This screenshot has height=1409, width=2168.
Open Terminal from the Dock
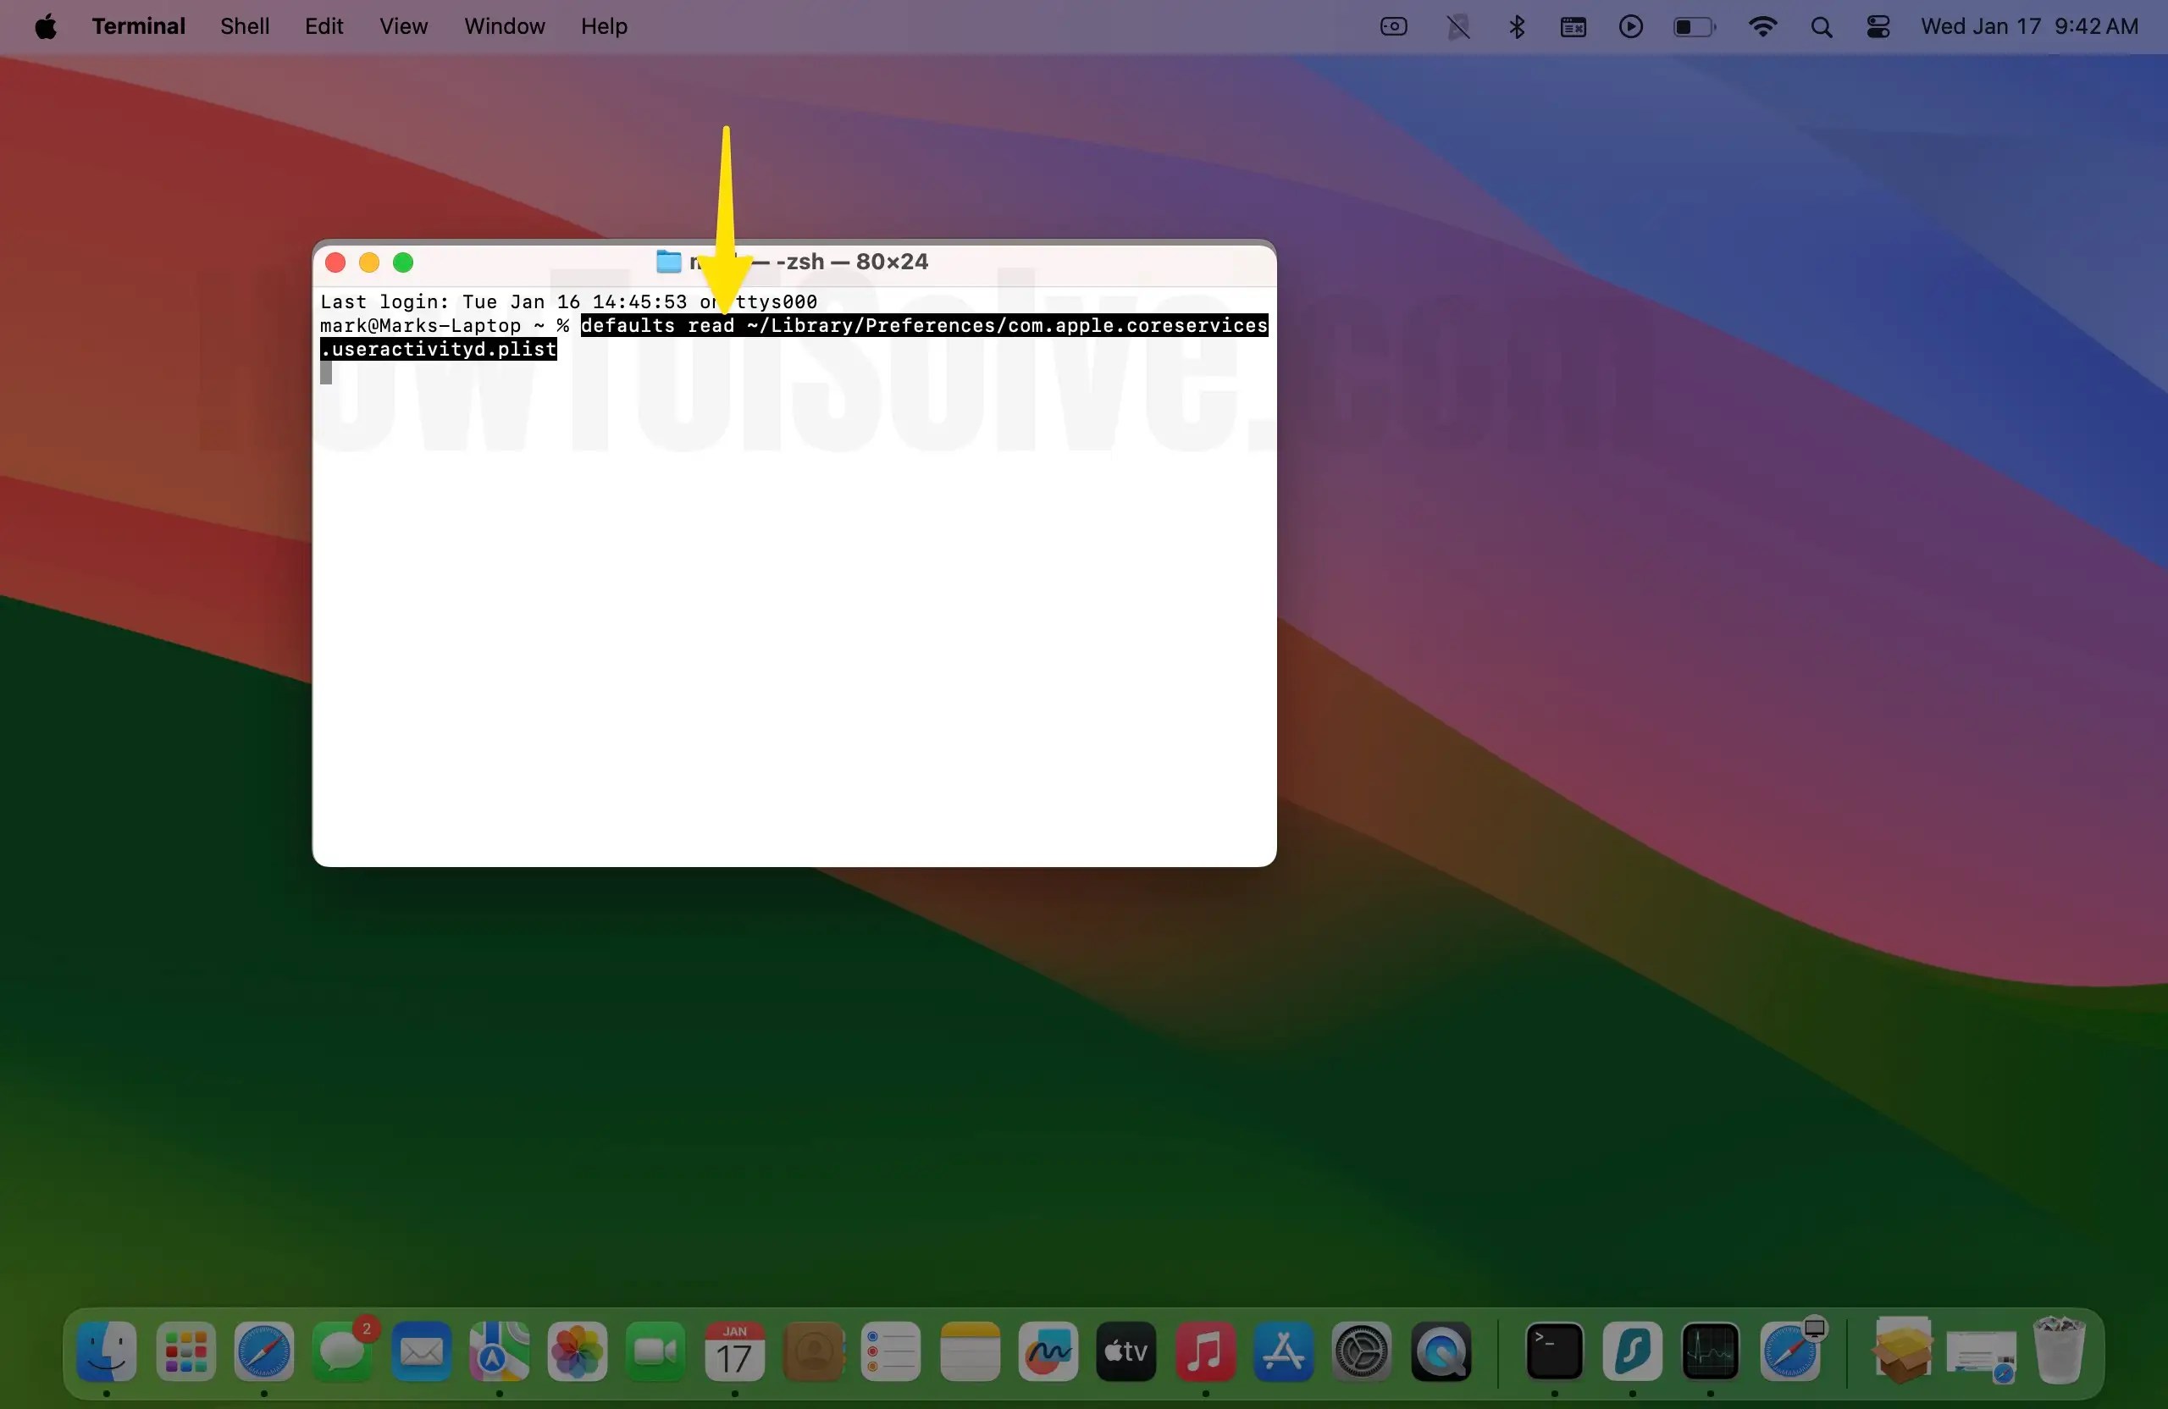click(1556, 1354)
